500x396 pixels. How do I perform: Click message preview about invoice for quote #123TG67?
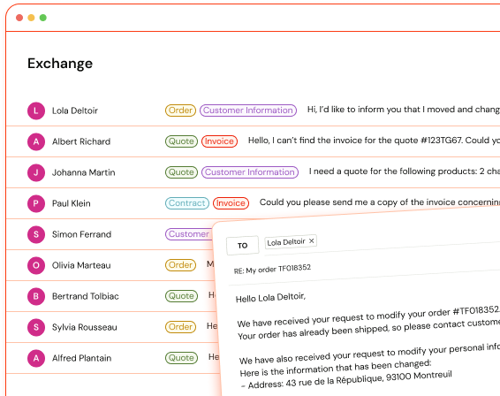click(374, 141)
